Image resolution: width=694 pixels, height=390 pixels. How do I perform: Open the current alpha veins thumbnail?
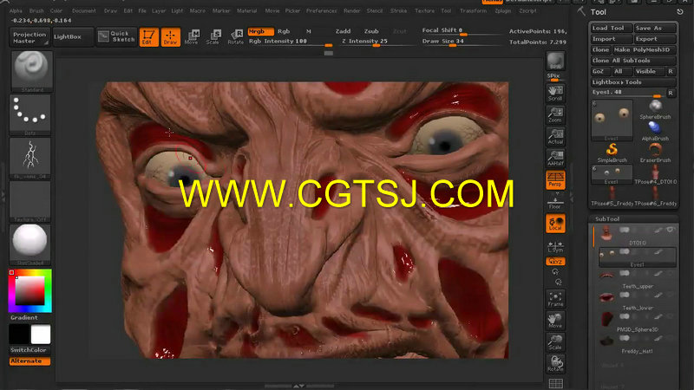pyautogui.click(x=30, y=158)
